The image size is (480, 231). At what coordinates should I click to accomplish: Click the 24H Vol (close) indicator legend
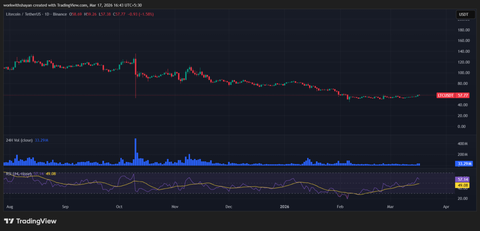pos(18,140)
